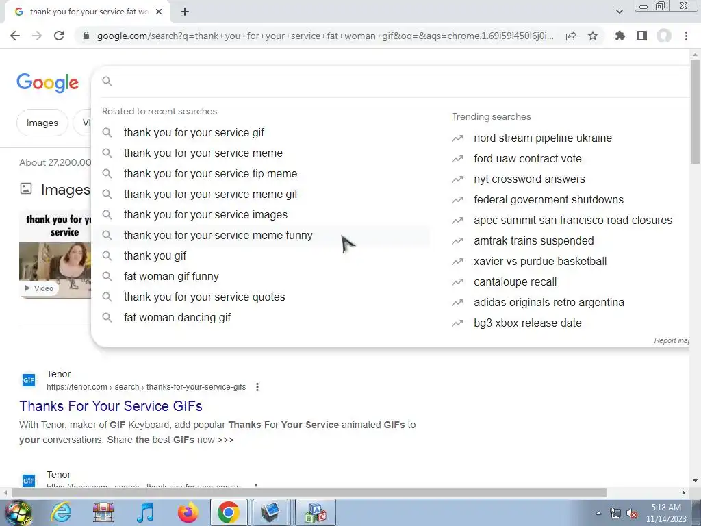701x526 pixels.
Task: Click the vertical scrollbar thumb
Action: point(695,112)
